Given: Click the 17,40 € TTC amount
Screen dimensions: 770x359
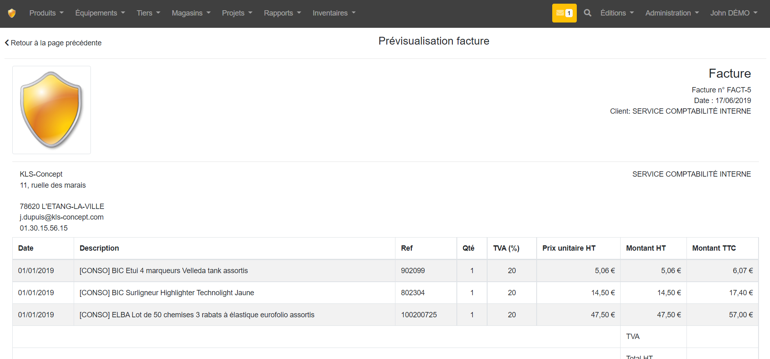Looking at the screenshot, I should pyautogui.click(x=741, y=293).
